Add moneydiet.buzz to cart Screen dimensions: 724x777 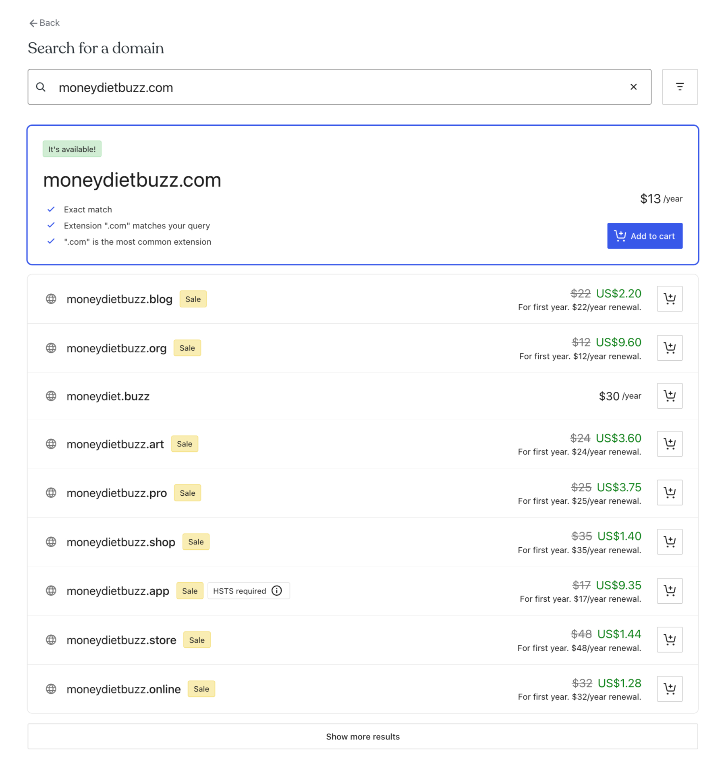click(669, 396)
